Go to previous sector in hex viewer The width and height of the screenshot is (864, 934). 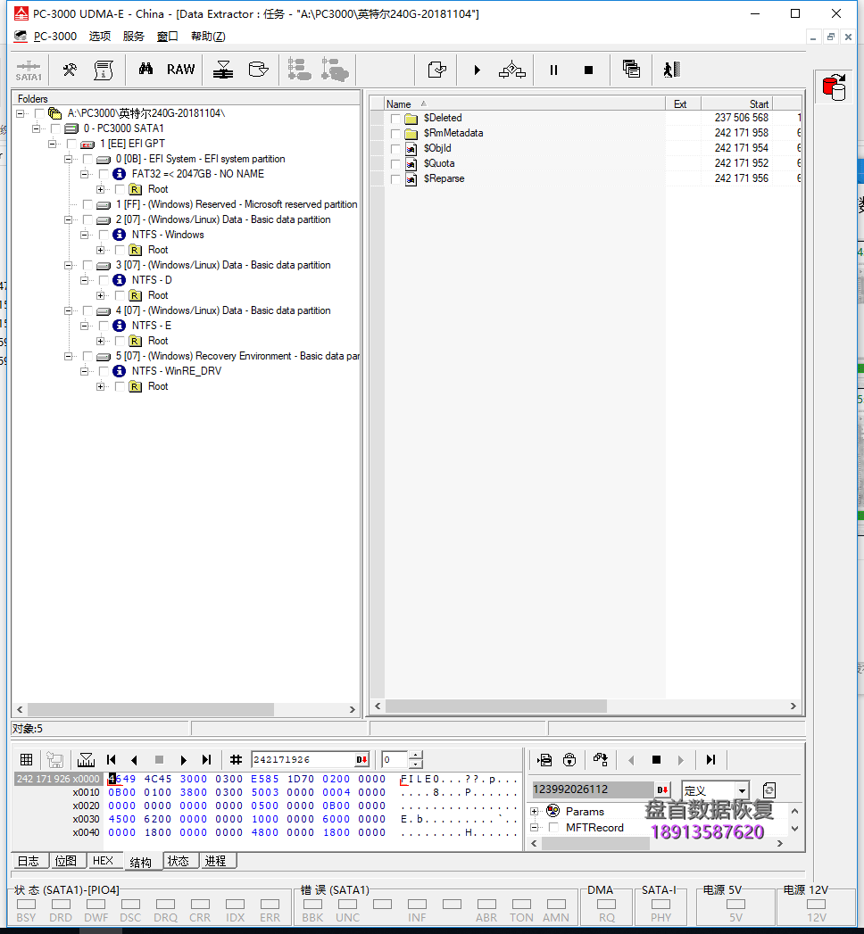coord(134,760)
